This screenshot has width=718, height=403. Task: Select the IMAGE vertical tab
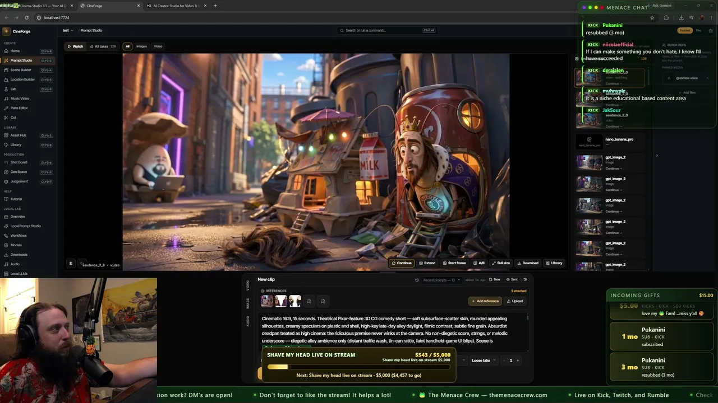(248, 303)
